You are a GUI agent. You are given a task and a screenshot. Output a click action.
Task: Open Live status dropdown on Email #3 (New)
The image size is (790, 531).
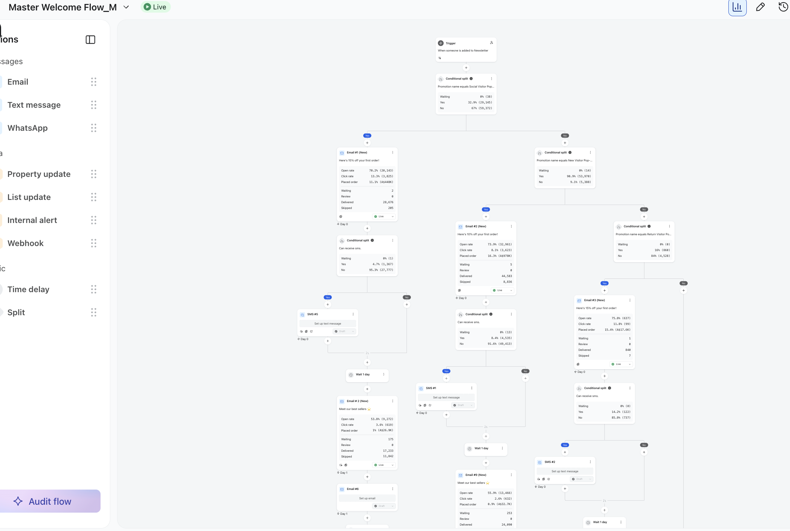click(x=621, y=364)
